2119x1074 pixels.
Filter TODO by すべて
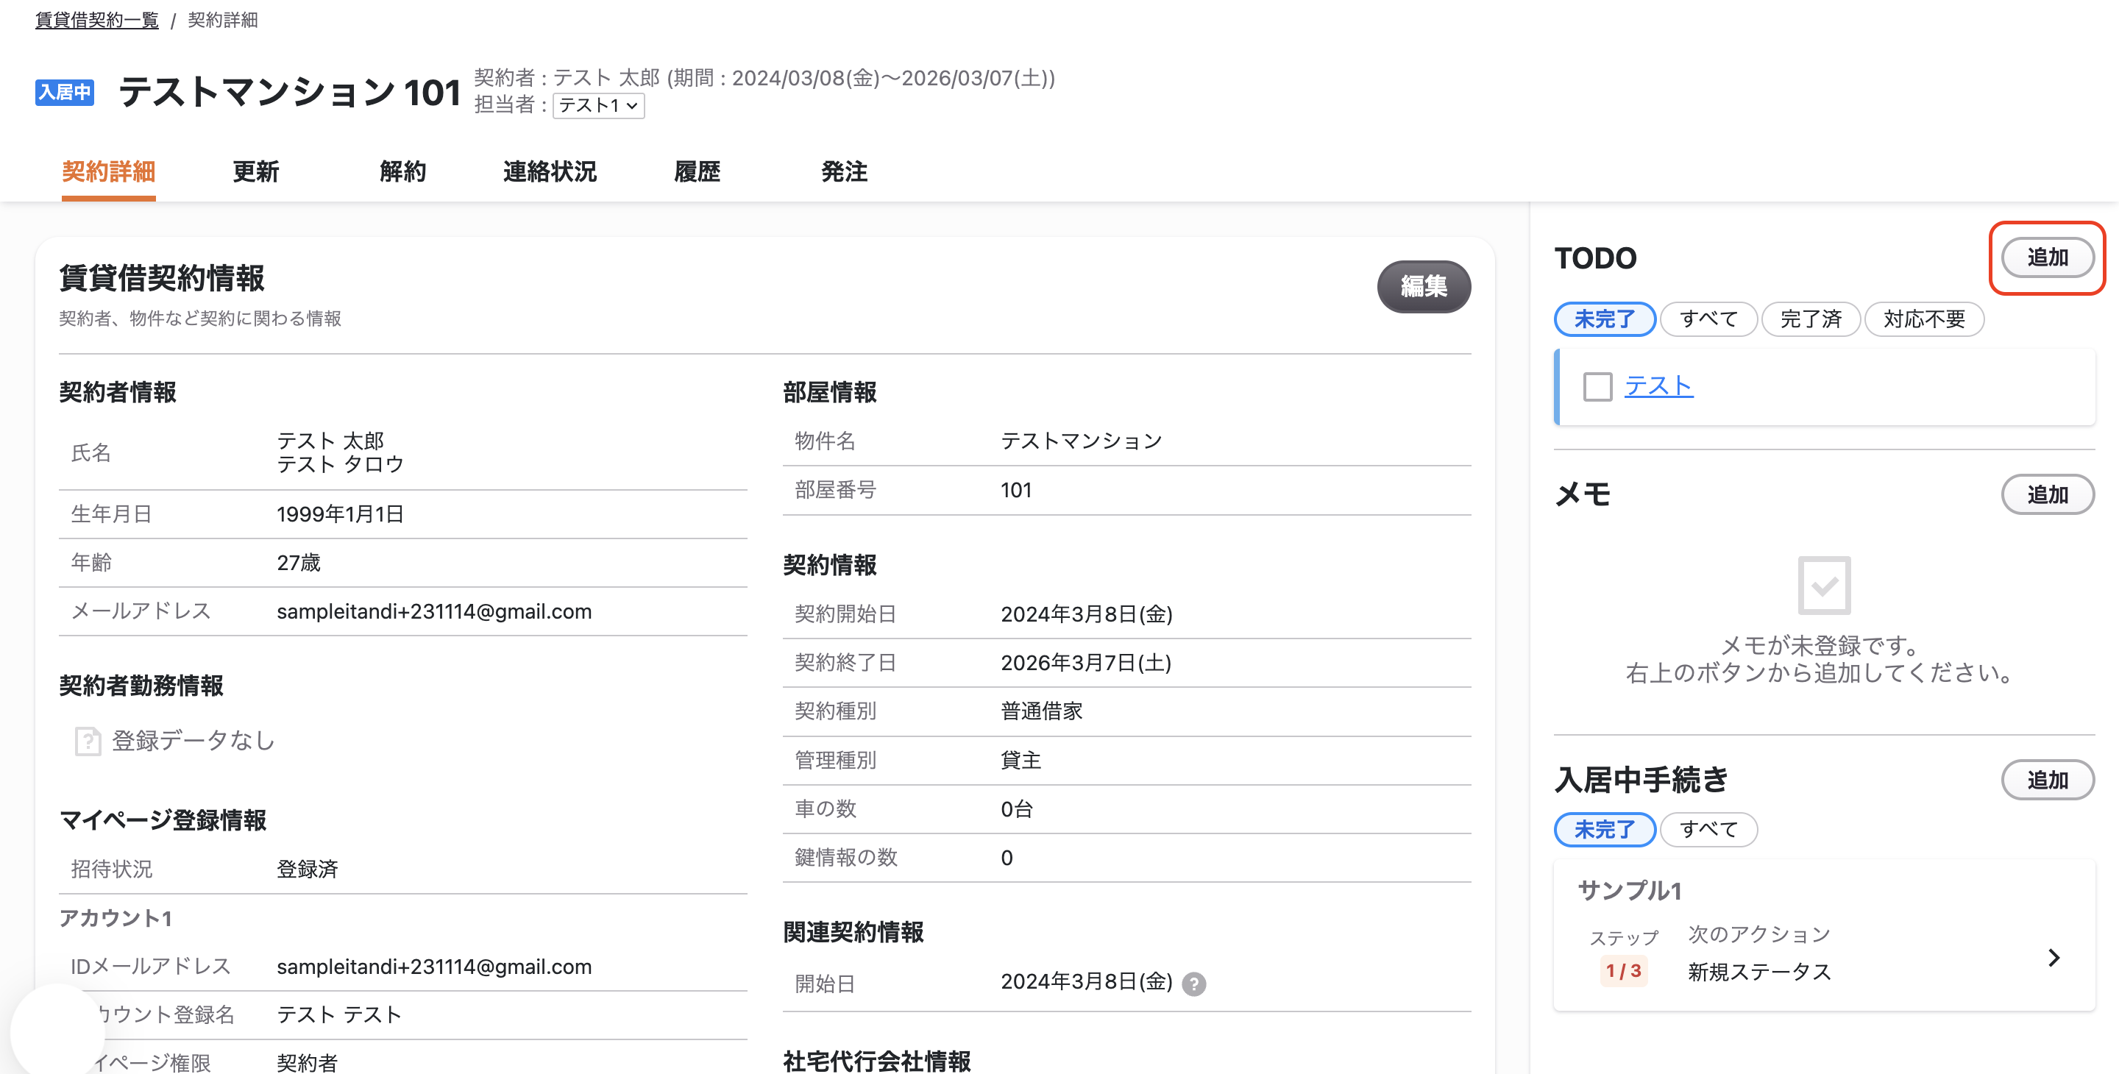[1708, 319]
